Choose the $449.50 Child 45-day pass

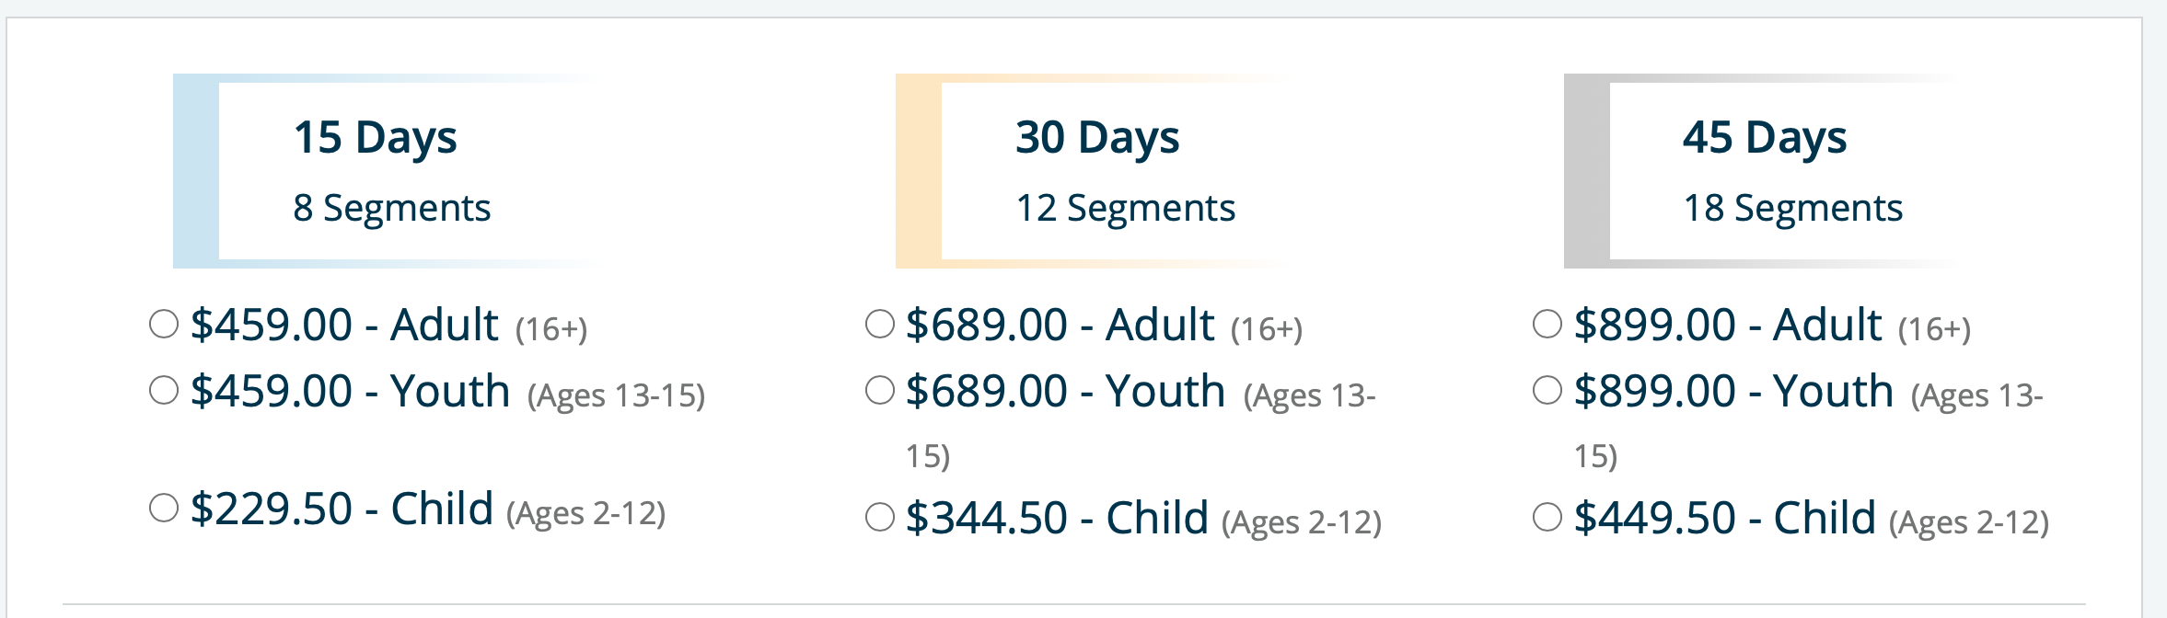coord(1547,517)
